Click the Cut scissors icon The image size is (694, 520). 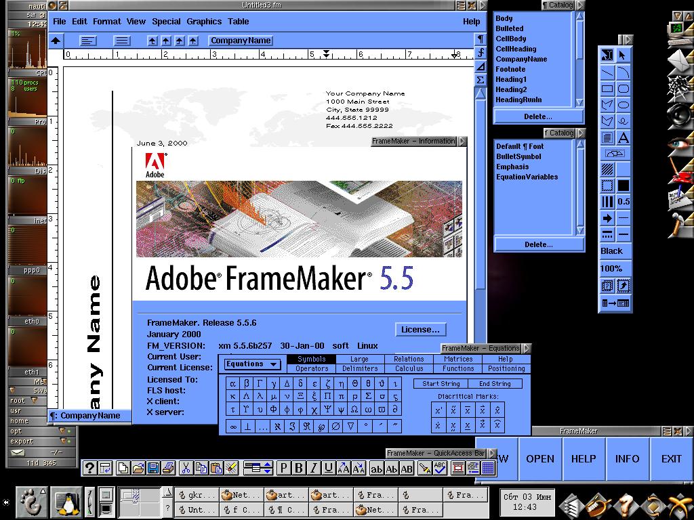(186, 468)
